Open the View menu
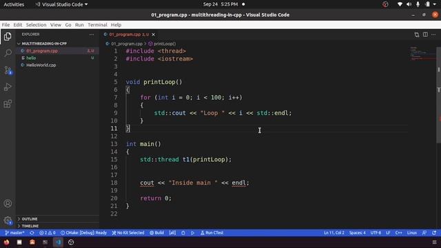The image size is (441, 248). pos(56,25)
